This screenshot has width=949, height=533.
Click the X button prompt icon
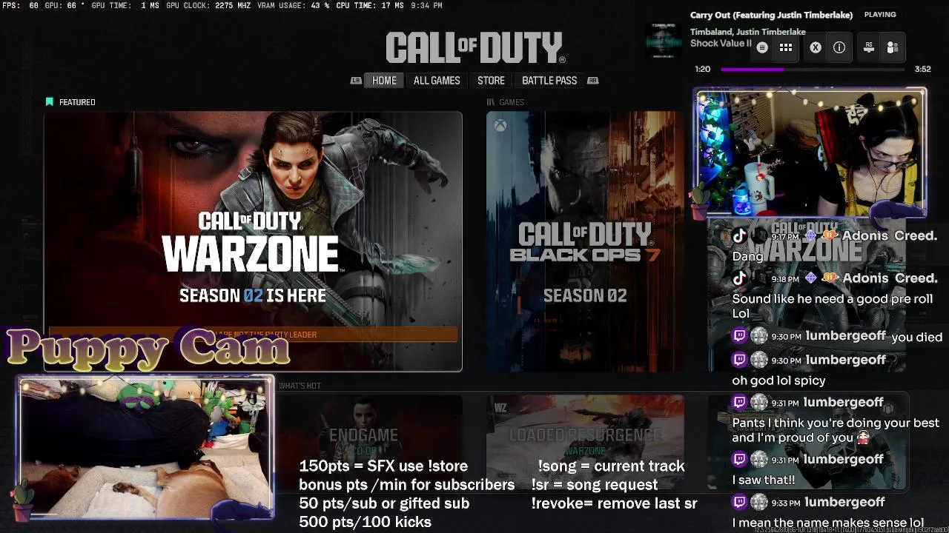(x=816, y=47)
